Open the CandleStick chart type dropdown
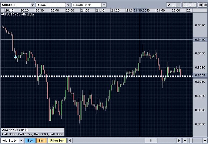Image resolution: width=208 pixels, height=144 pixels. (104, 5)
